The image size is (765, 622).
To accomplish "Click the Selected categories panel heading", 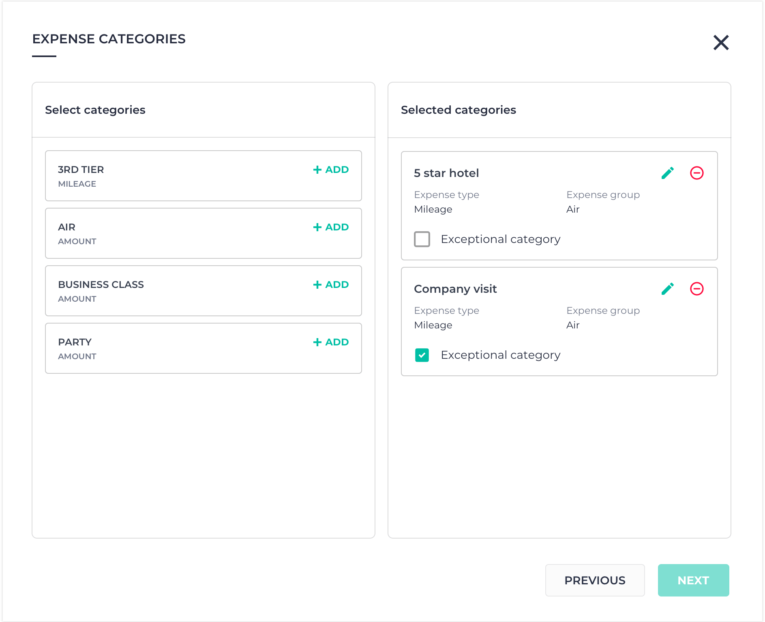I will (459, 110).
